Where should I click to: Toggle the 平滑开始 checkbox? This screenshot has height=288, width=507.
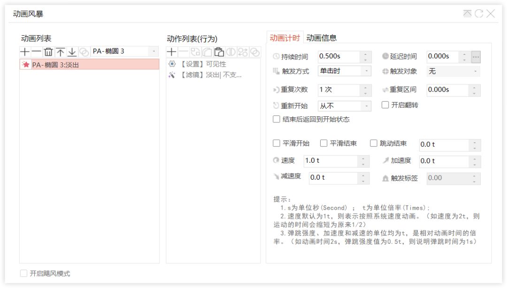click(277, 144)
